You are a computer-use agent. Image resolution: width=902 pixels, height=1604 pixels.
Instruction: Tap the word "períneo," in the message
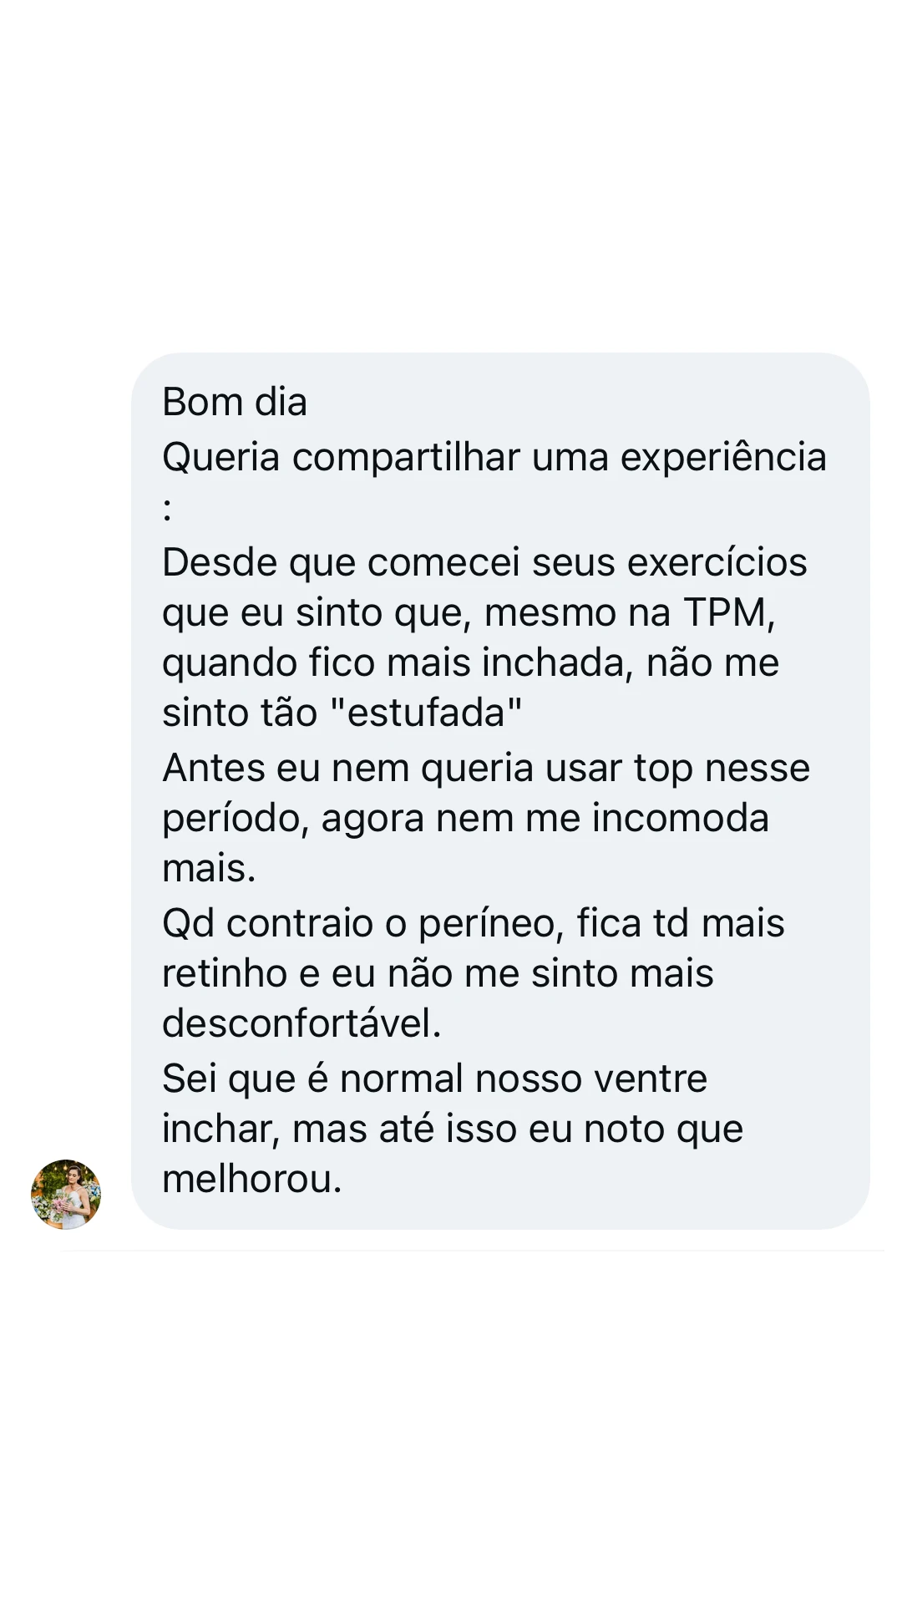click(491, 923)
